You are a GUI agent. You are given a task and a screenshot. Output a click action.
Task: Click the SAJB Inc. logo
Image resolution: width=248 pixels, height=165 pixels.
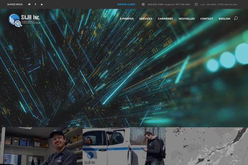pos(24,21)
